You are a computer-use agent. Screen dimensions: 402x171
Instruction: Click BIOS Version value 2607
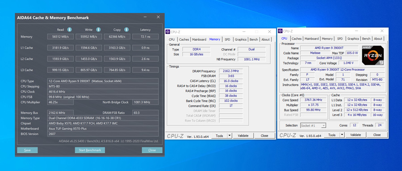(x=103, y=134)
